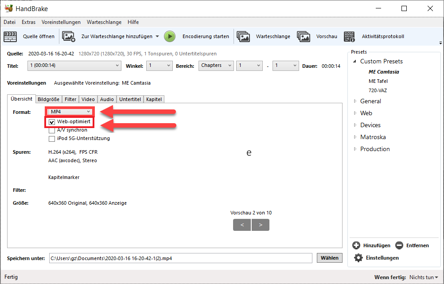Click the Encodierung starten label
Screen dimensions: 444x284
[x=206, y=36]
